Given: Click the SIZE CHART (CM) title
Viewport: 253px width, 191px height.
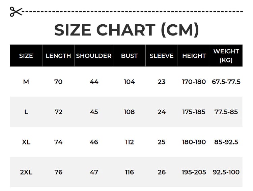Looking at the screenshot, I should pos(126,30).
